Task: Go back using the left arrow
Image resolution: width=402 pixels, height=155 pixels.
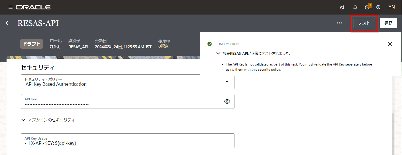Action: [x=7, y=23]
